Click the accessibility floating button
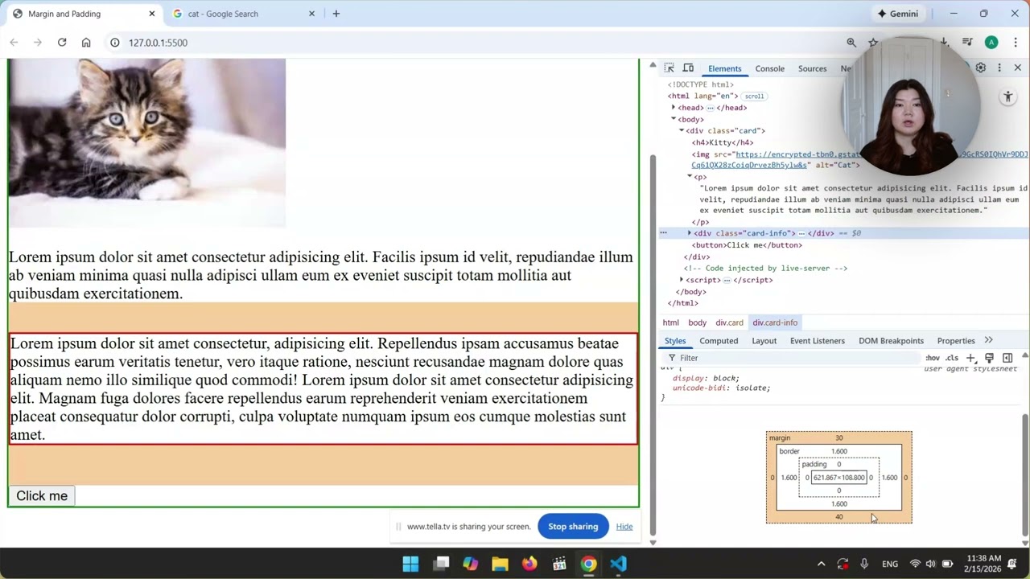The image size is (1030, 579). (x=1007, y=96)
